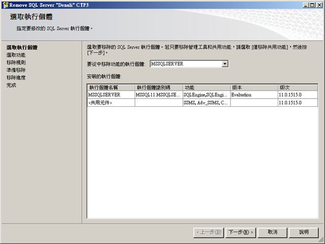Close the Remove SQL Server window
This screenshot has height=244, width=325.
(x=319, y=5)
